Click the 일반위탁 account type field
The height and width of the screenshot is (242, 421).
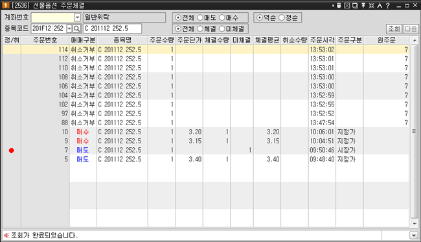coord(124,17)
